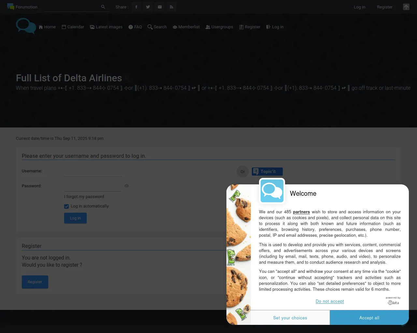Open the partners link in cookie dialog
Viewport: 417px width, 333px height.
(301, 212)
